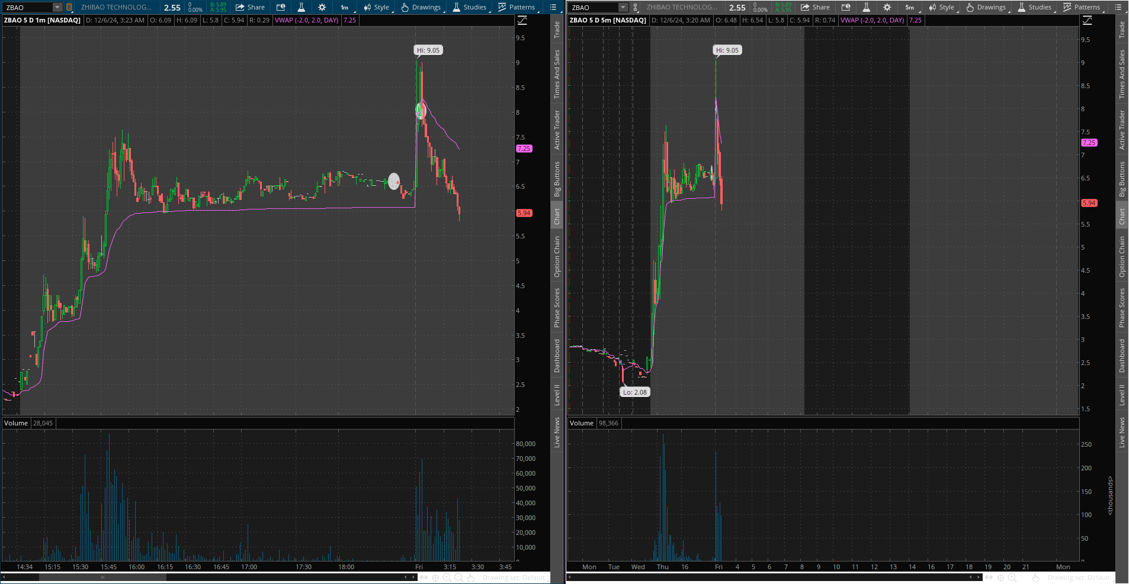
Task: Open the list menu icon on left chart
Action: click(x=553, y=7)
